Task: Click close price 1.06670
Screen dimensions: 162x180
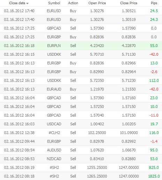Action: click(x=129, y=150)
